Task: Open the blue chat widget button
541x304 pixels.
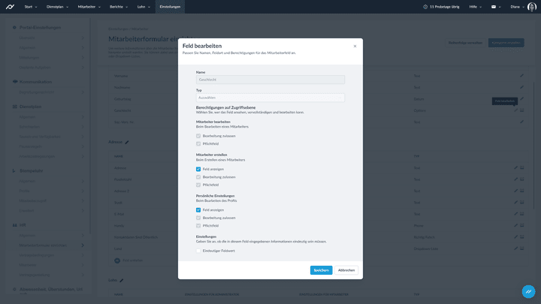Action: [528, 291]
